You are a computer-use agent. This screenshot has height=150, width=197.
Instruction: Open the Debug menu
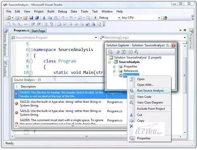click(63, 11)
